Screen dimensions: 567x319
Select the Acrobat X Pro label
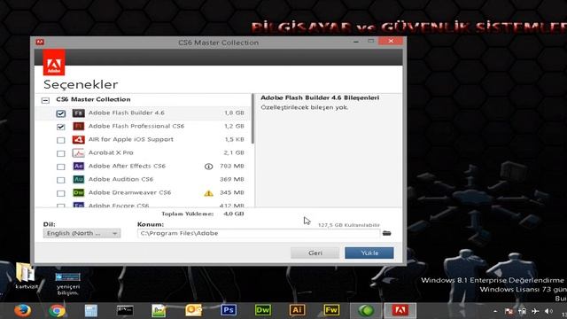coord(111,152)
